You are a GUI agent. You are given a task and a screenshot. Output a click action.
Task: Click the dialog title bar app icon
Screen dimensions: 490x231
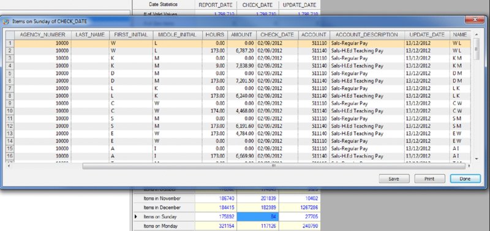[6, 21]
